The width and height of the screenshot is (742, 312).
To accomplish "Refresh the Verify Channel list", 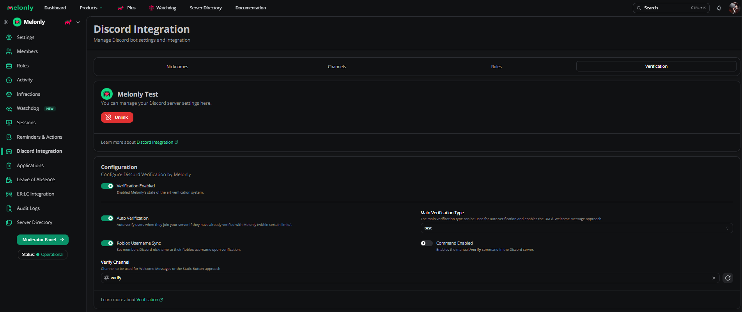I will click(x=728, y=278).
